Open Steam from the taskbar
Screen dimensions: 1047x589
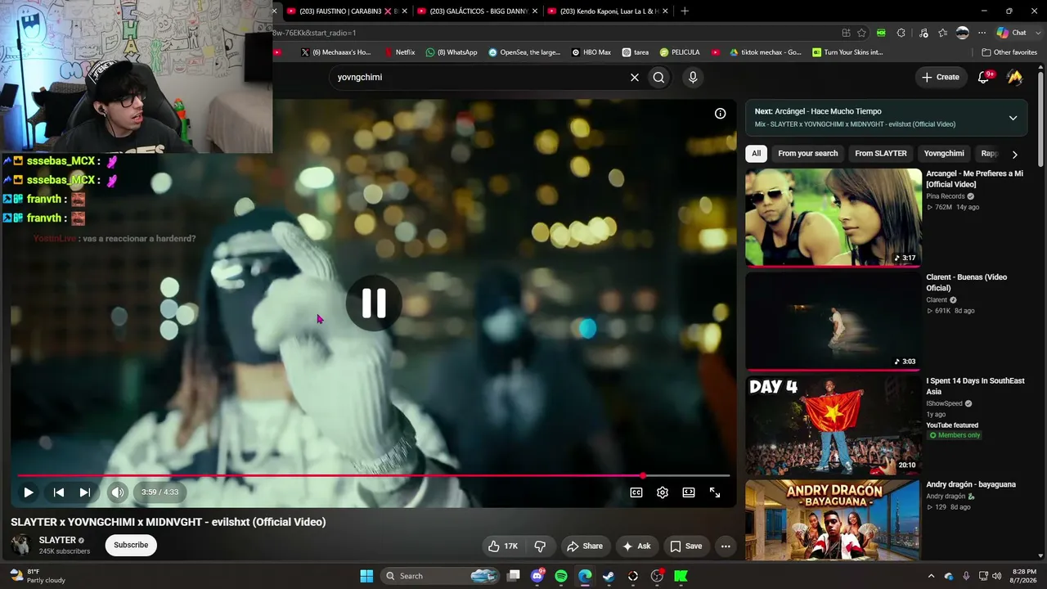click(609, 576)
